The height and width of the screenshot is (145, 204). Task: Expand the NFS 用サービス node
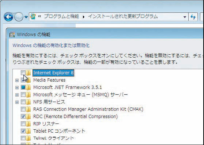(x=17, y=102)
